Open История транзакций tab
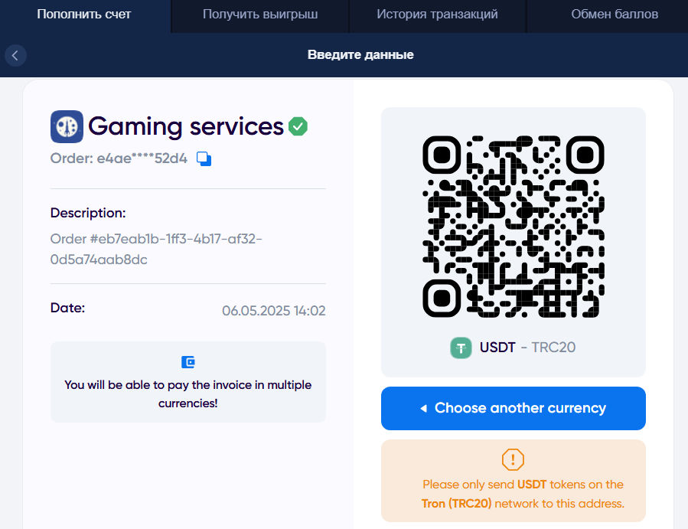The width and height of the screenshot is (688, 529). tap(437, 15)
